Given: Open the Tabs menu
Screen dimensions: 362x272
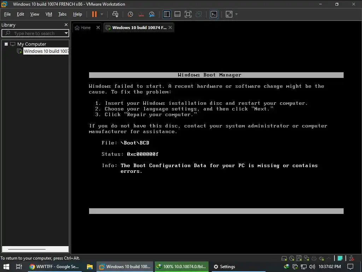Looking at the screenshot, I should pos(62,14).
